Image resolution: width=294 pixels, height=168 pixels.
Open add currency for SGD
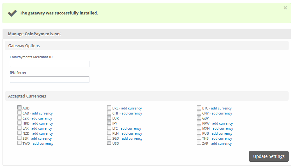132,138
